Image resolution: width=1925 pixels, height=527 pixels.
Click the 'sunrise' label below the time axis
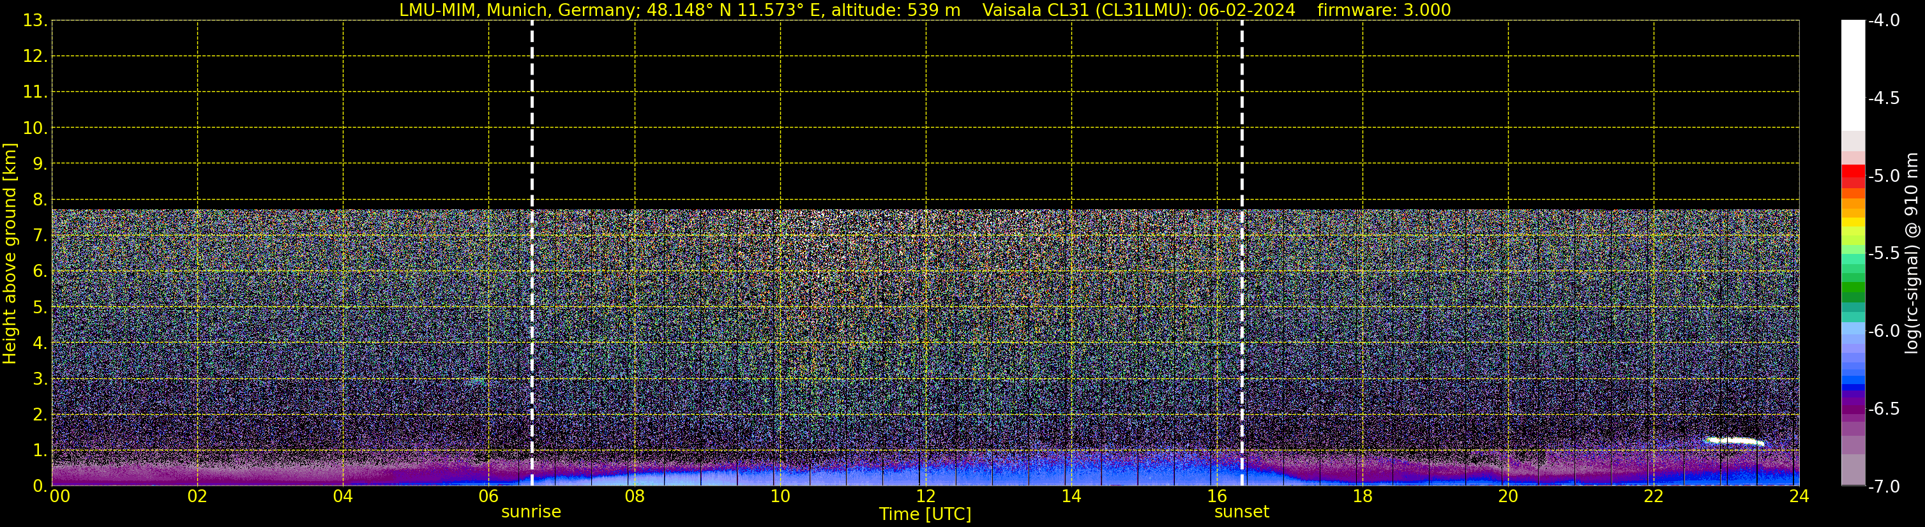coord(531,512)
